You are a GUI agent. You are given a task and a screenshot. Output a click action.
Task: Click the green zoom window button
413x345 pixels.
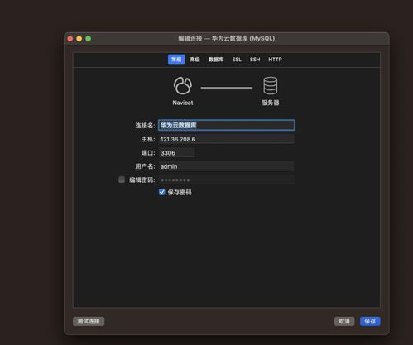(x=89, y=39)
